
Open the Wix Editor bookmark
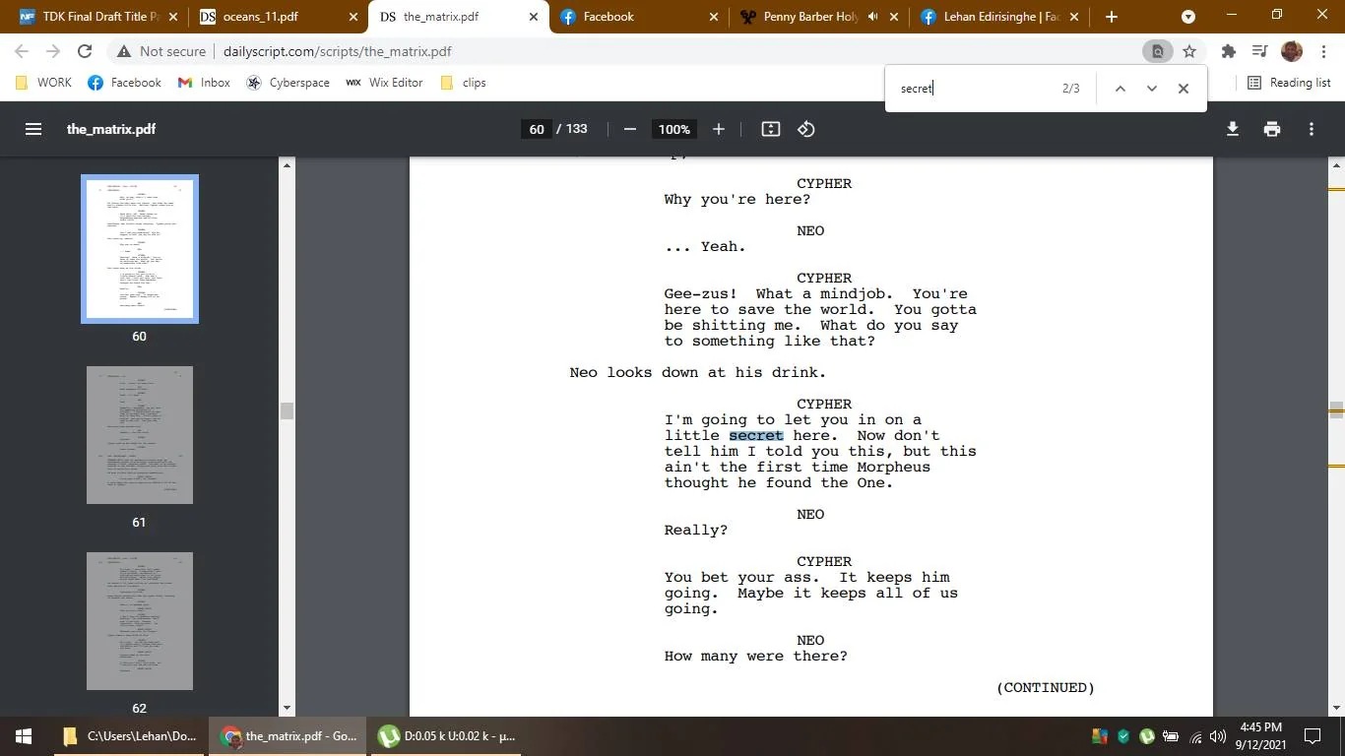coord(384,83)
